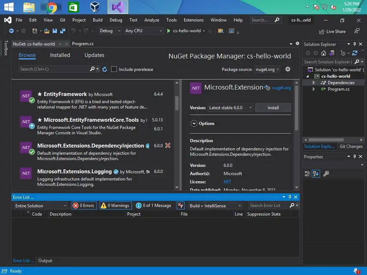The image size is (367, 275).
Task: Click the Live Share icon
Action: tap(321, 32)
